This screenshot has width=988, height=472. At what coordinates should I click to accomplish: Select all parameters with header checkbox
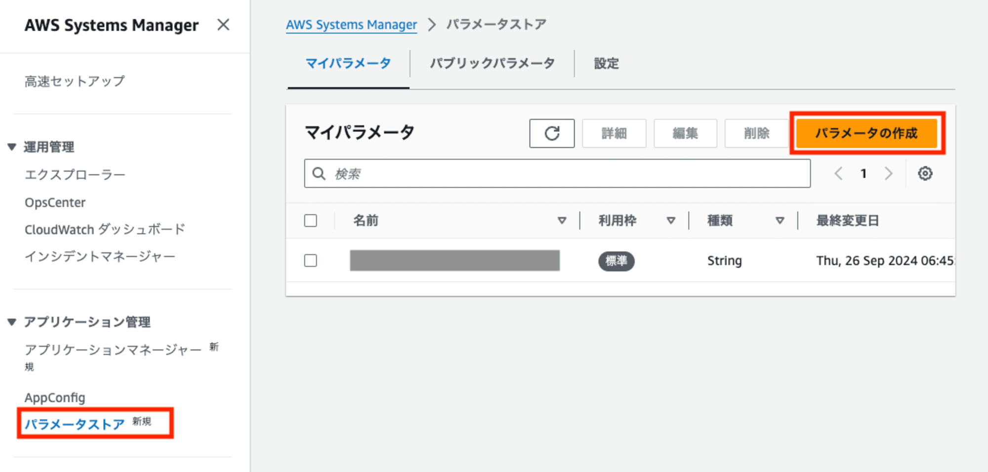310,221
